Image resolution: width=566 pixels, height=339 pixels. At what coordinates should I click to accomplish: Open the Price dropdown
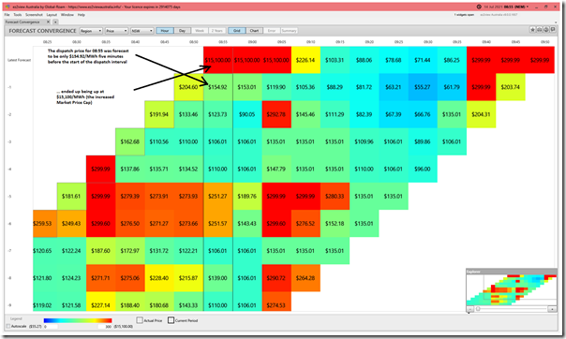point(116,31)
